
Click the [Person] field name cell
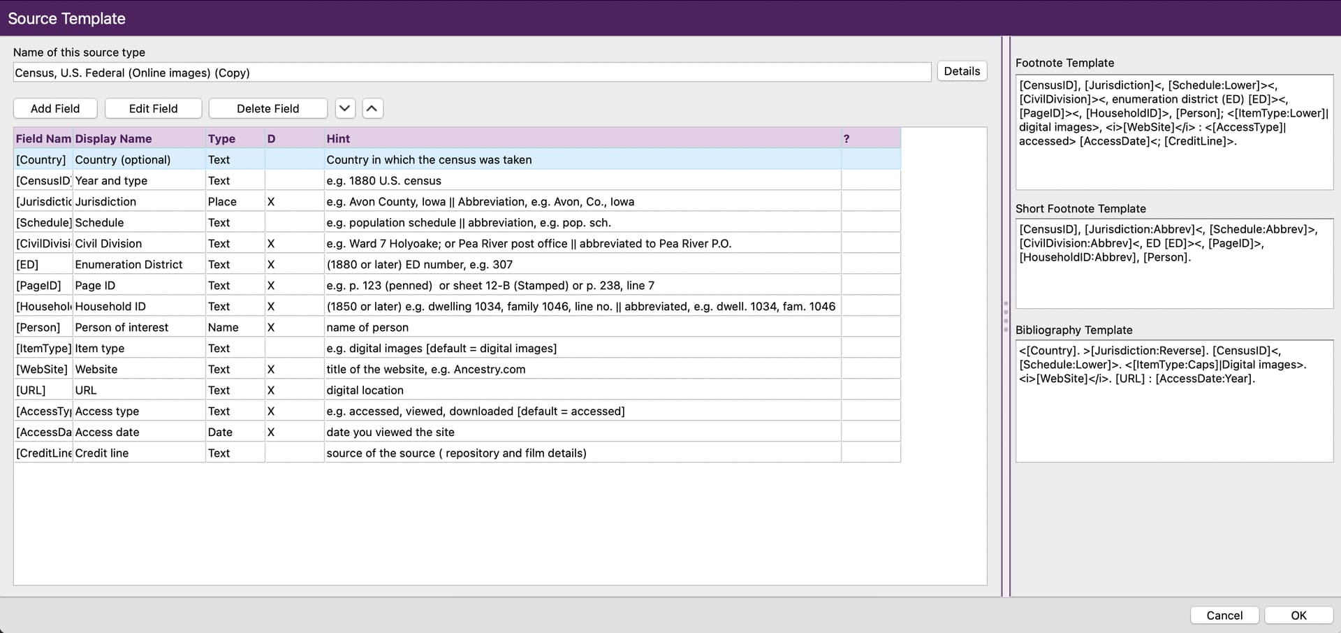pyautogui.click(x=43, y=327)
